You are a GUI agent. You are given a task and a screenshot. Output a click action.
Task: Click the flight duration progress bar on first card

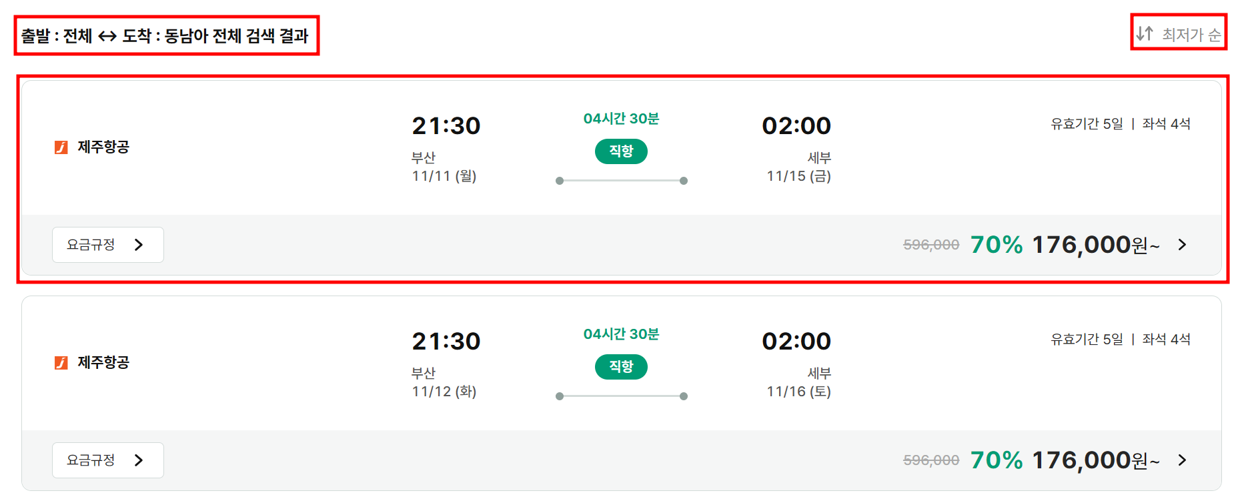pyautogui.click(x=621, y=179)
